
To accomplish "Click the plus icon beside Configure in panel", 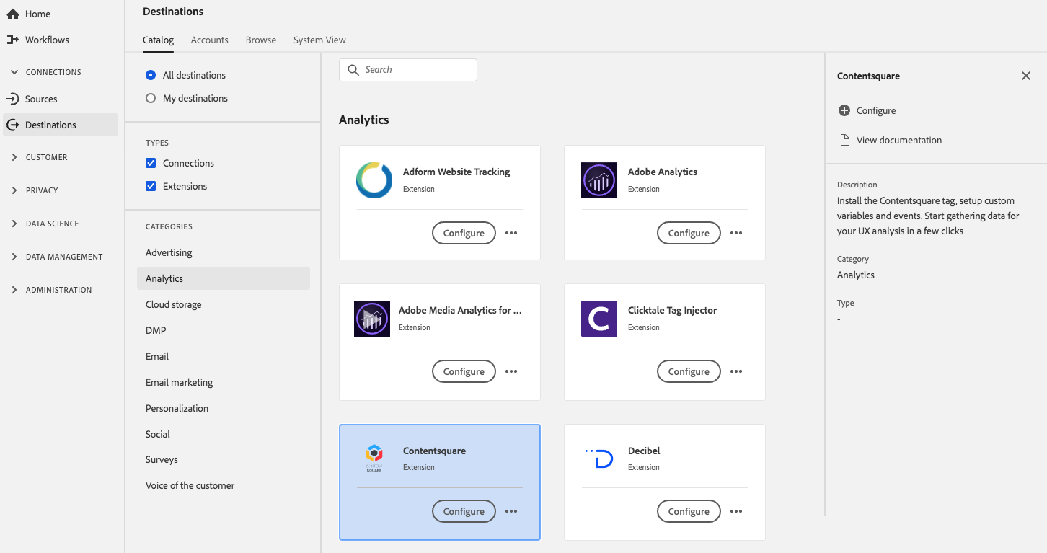I will (844, 110).
